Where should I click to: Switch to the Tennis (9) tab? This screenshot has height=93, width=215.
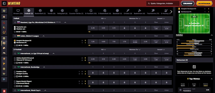coord(51,12)
